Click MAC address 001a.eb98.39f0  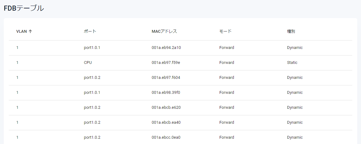(166, 93)
